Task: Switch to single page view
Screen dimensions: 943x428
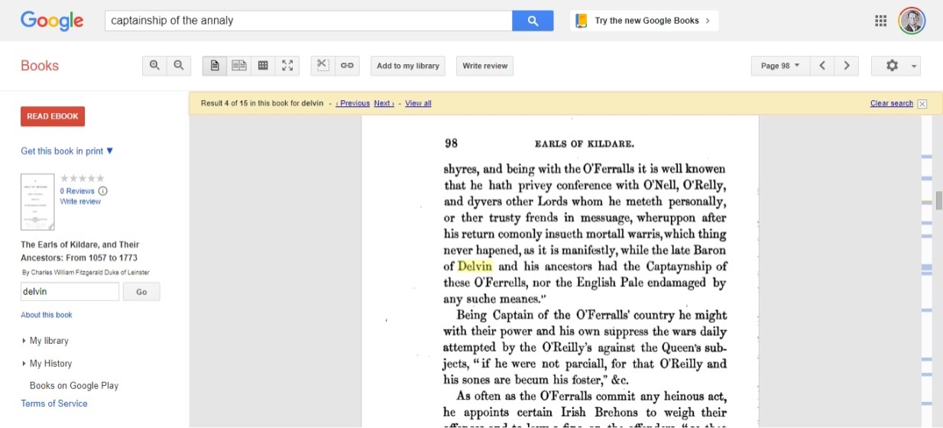Action: coord(215,66)
